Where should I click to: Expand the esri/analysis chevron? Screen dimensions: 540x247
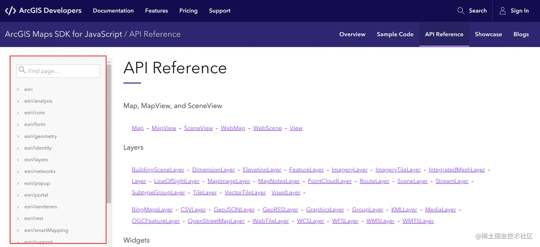click(x=18, y=101)
